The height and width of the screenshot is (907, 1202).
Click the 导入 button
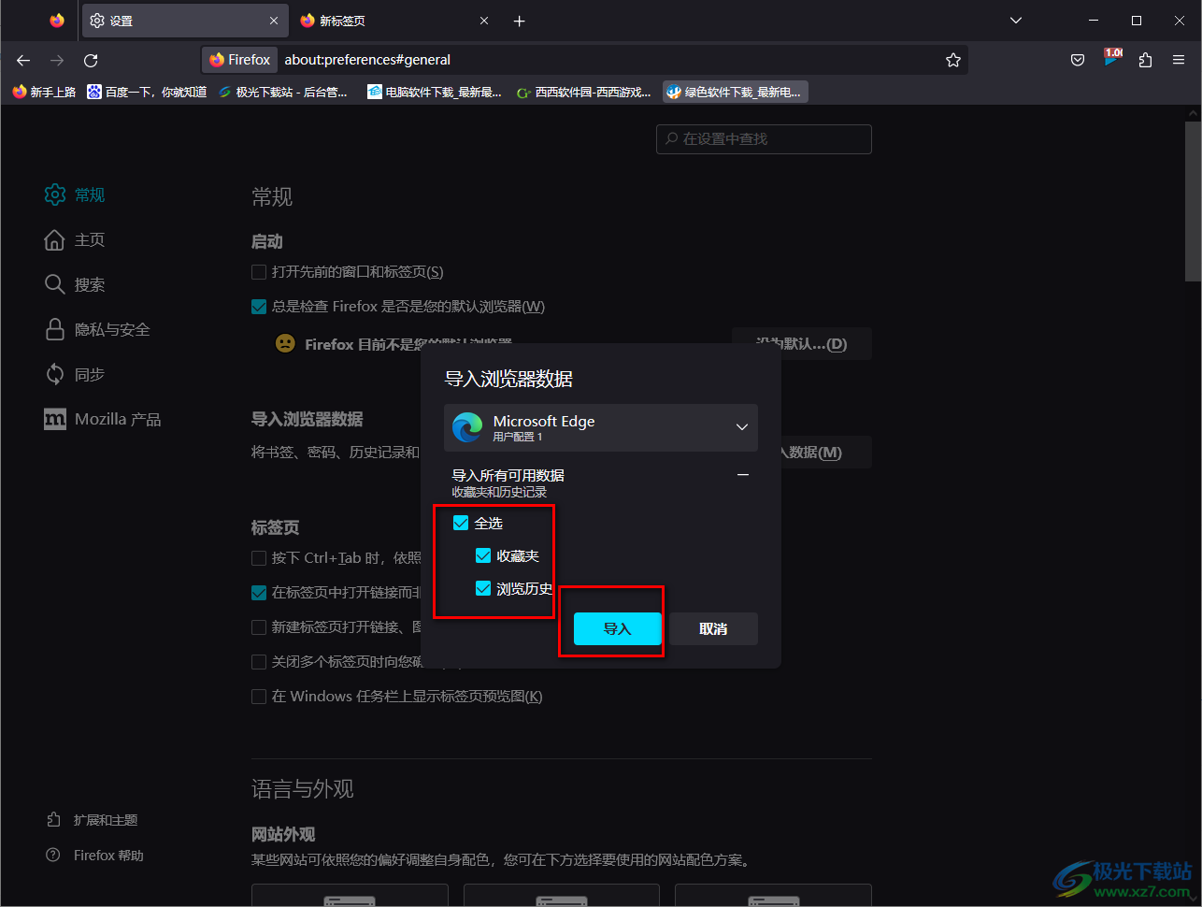pos(618,629)
